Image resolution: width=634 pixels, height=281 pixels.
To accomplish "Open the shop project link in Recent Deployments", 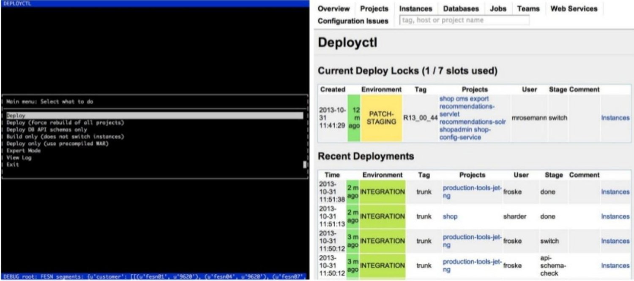I will 450,216.
